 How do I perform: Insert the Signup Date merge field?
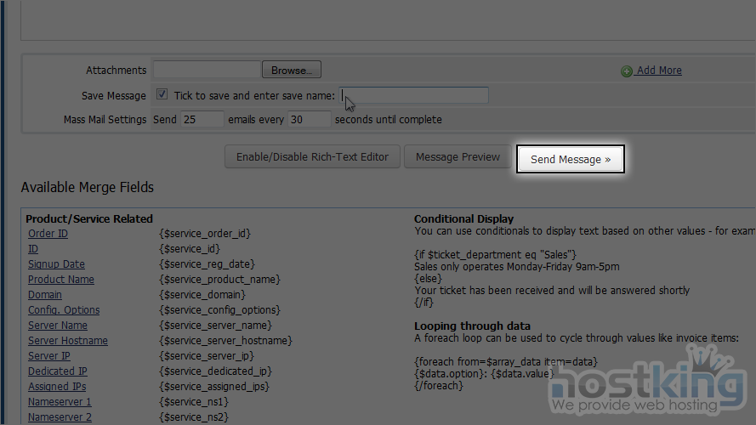coord(56,264)
